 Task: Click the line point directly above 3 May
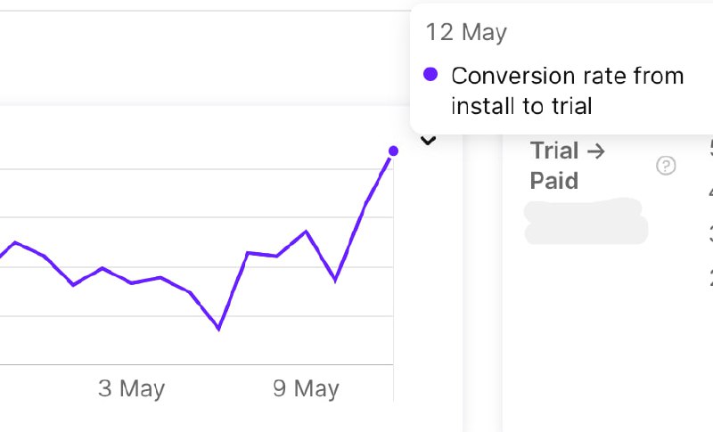[132, 283]
